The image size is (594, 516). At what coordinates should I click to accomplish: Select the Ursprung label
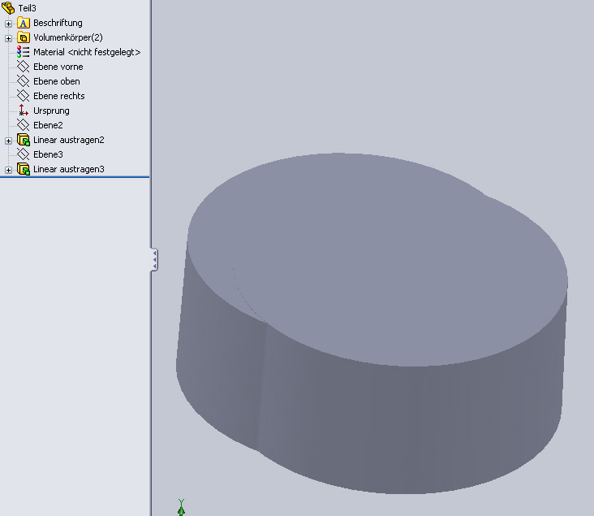pos(51,111)
